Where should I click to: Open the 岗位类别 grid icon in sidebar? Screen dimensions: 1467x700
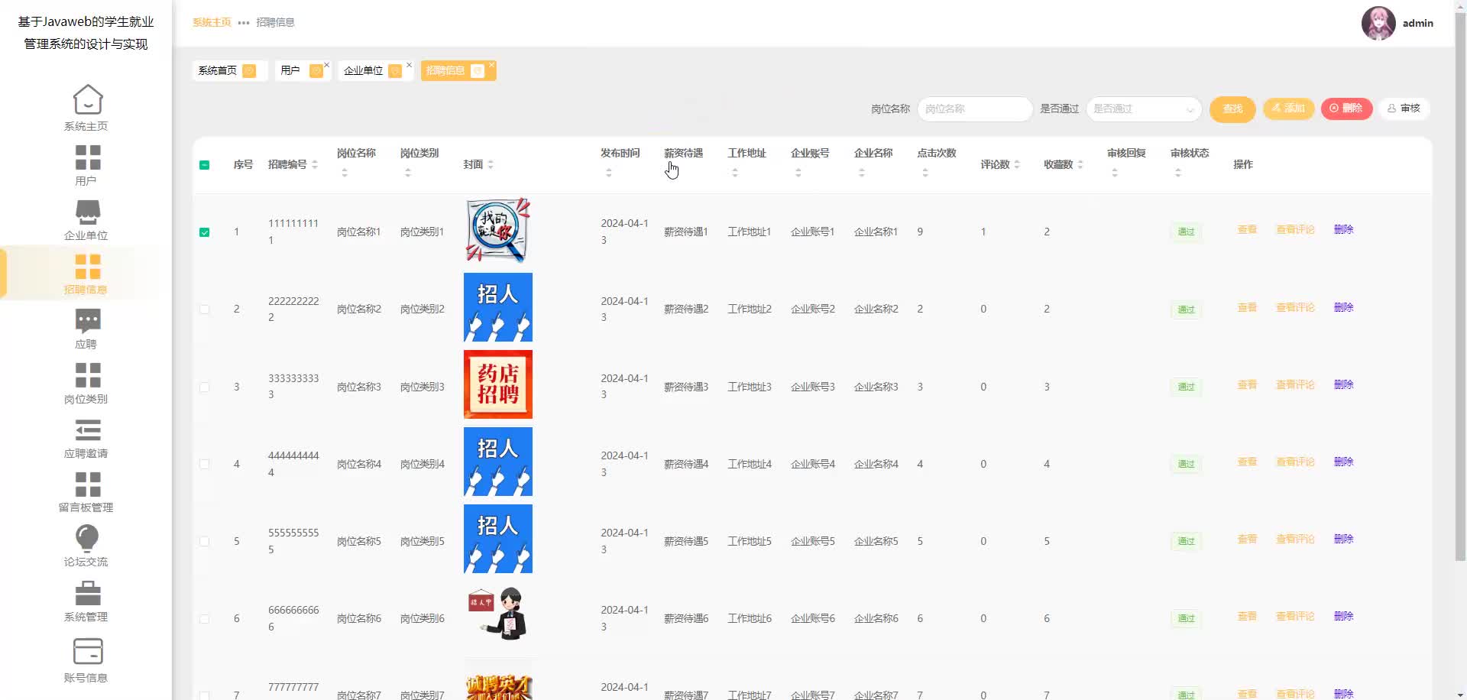[x=87, y=375]
